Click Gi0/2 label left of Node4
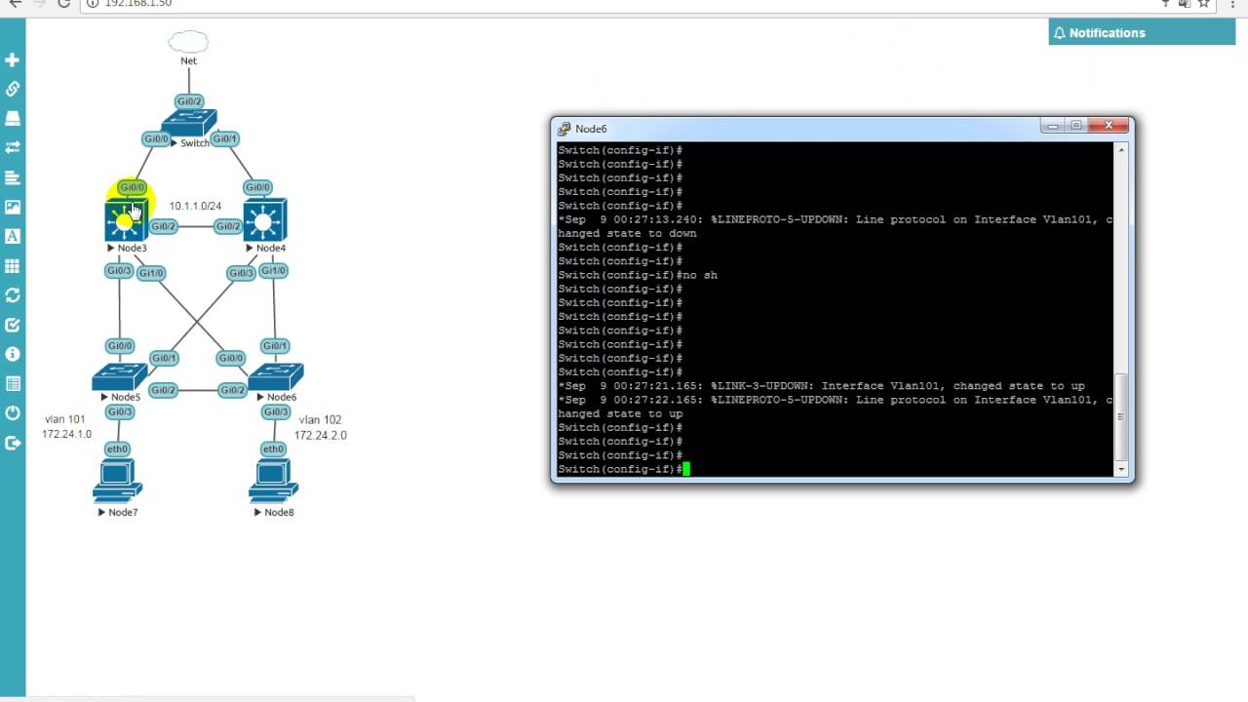 [x=228, y=226]
